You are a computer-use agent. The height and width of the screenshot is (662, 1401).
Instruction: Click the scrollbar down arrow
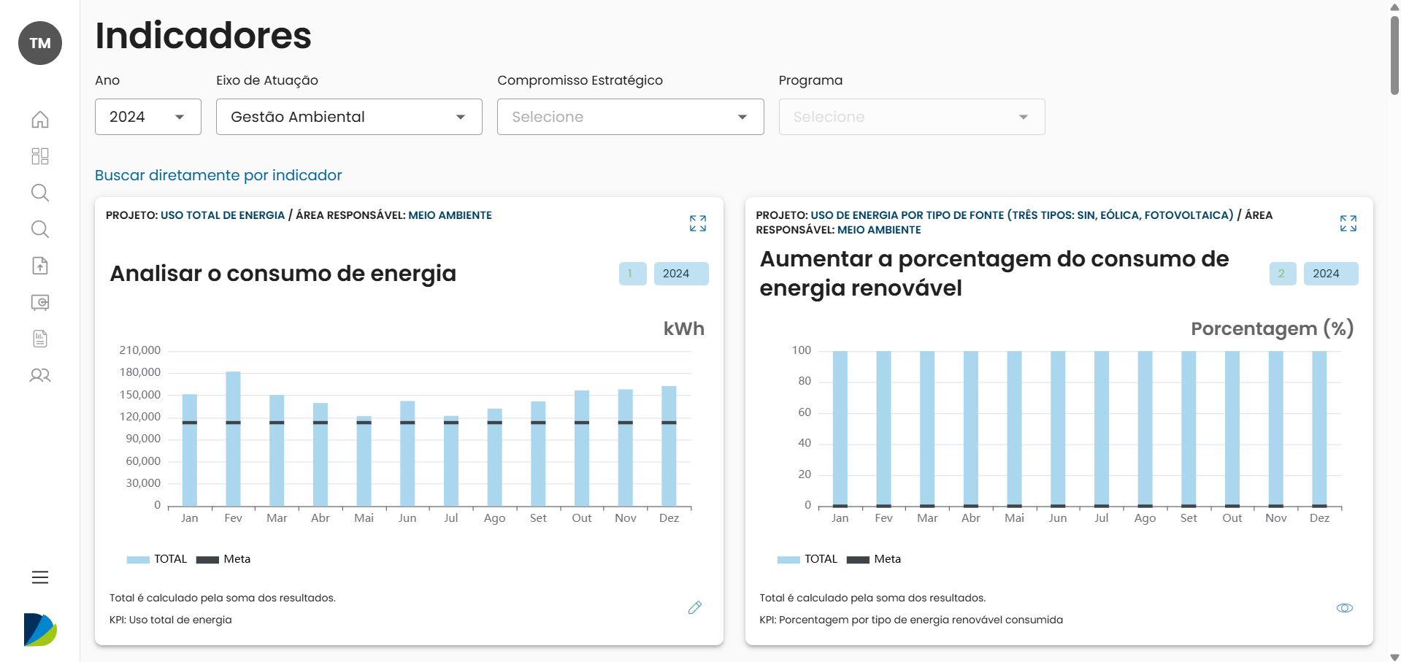point(1394,657)
